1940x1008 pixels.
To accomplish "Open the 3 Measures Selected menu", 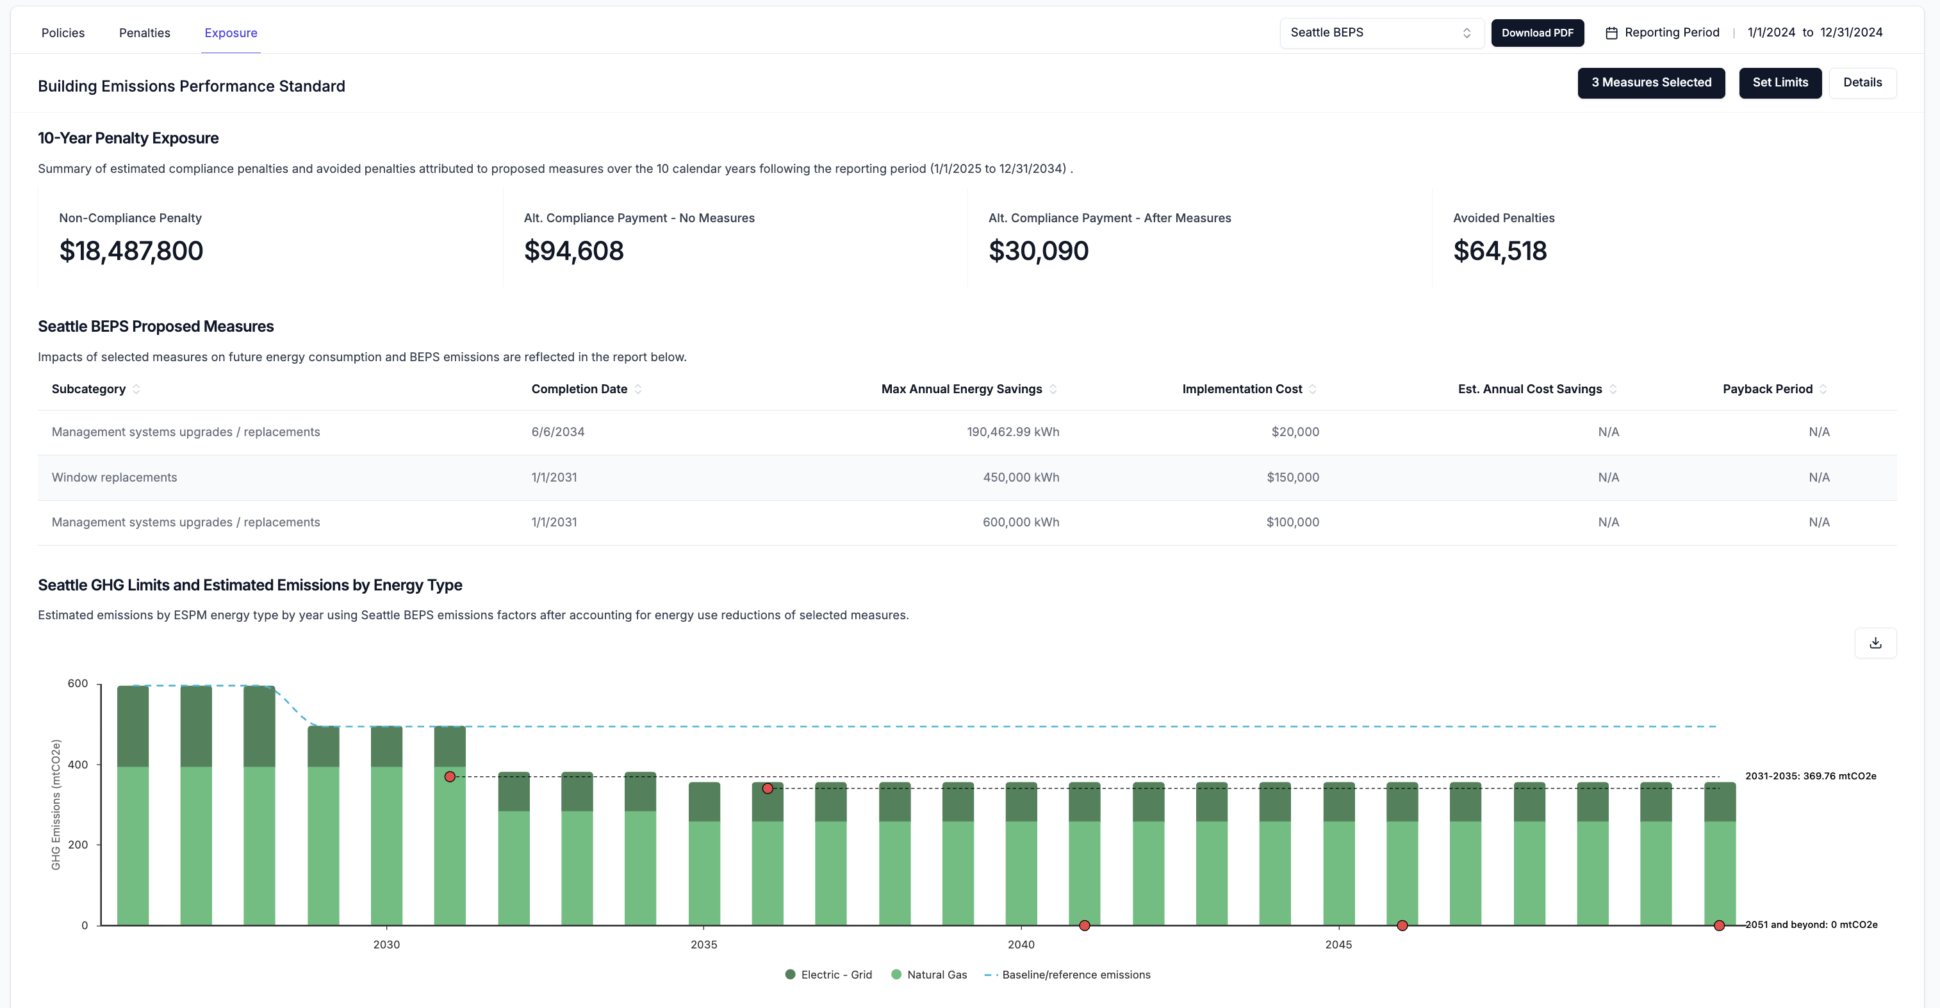I will pos(1651,83).
